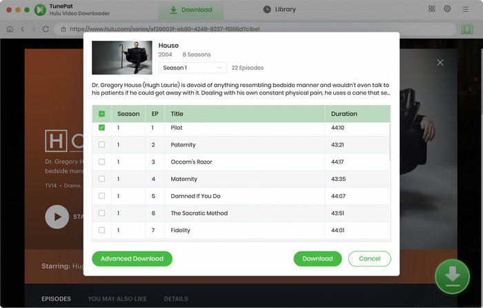Click the Duration column header
The width and height of the screenshot is (483, 308).
point(357,114)
